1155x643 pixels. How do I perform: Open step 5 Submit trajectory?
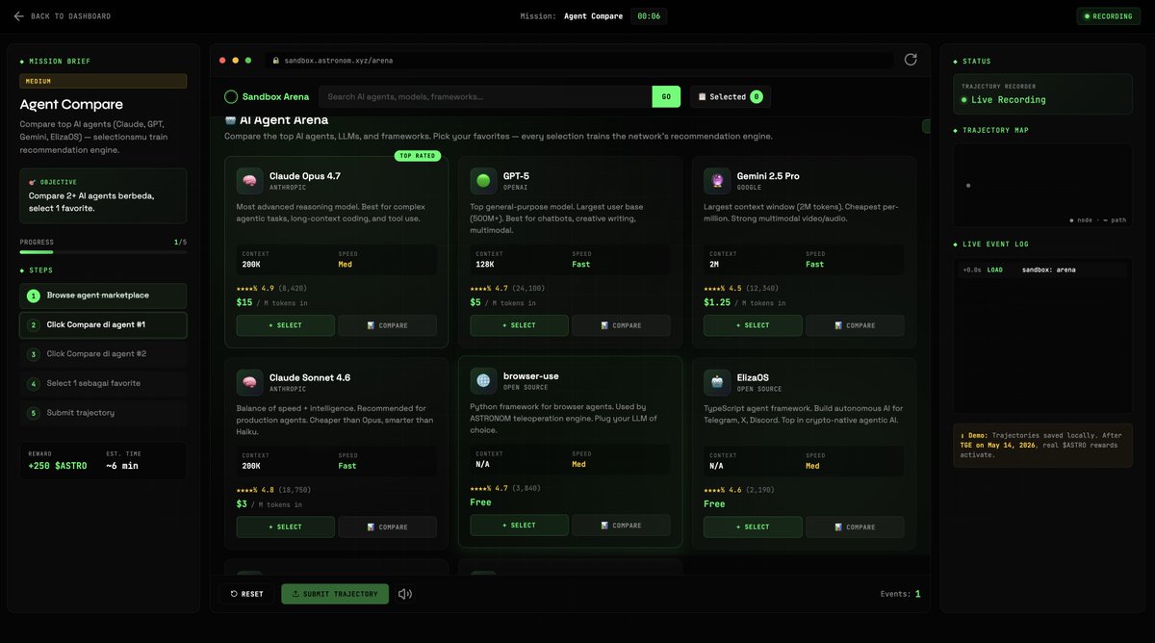[103, 413]
